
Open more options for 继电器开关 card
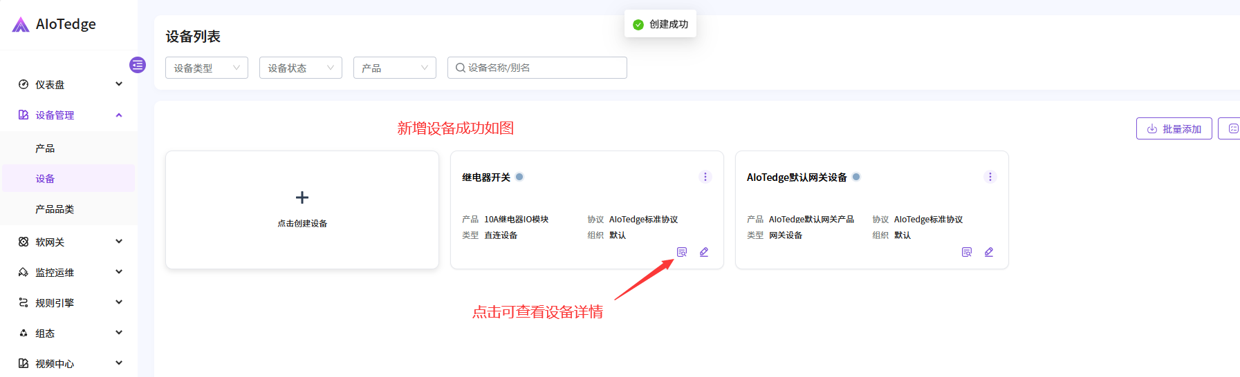(x=705, y=177)
